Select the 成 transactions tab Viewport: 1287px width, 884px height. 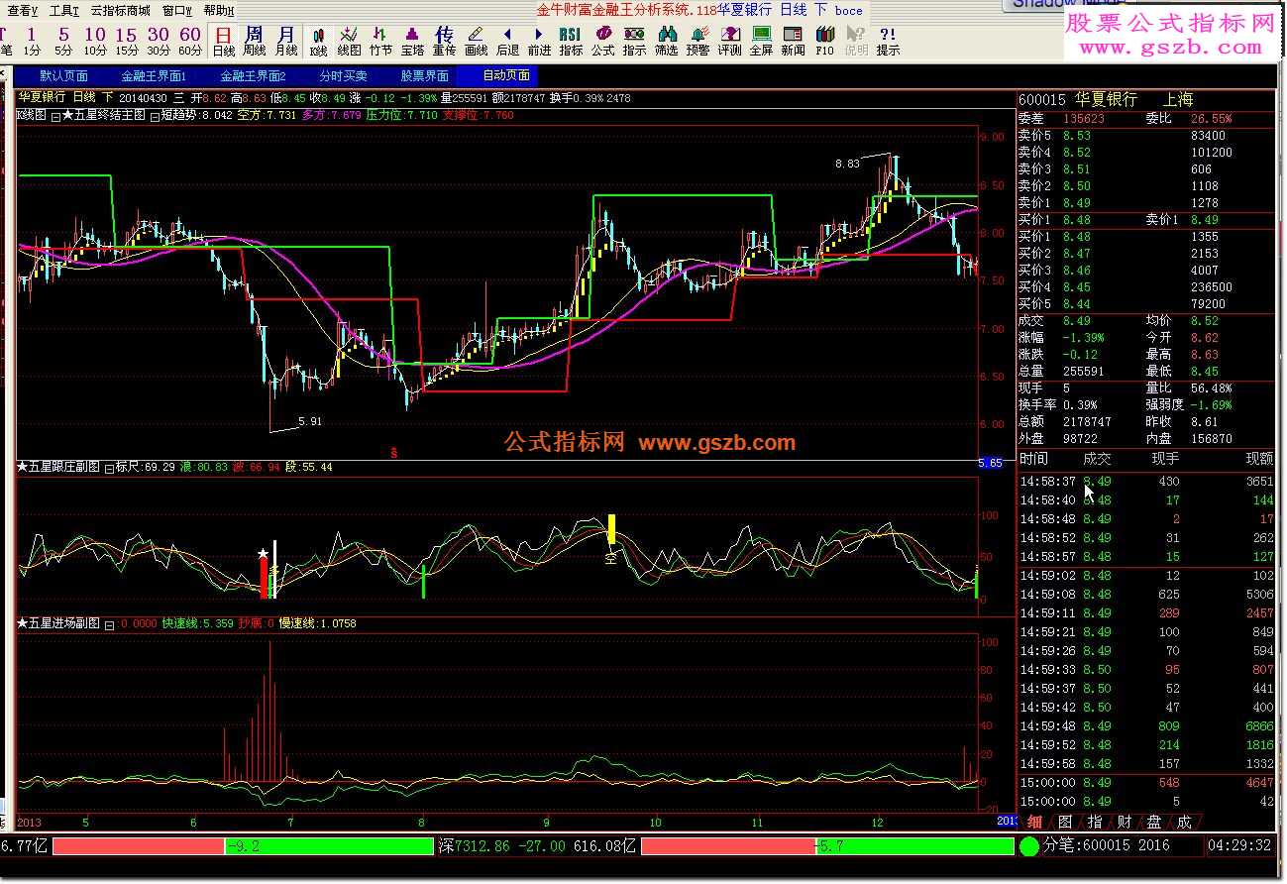point(1184,822)
